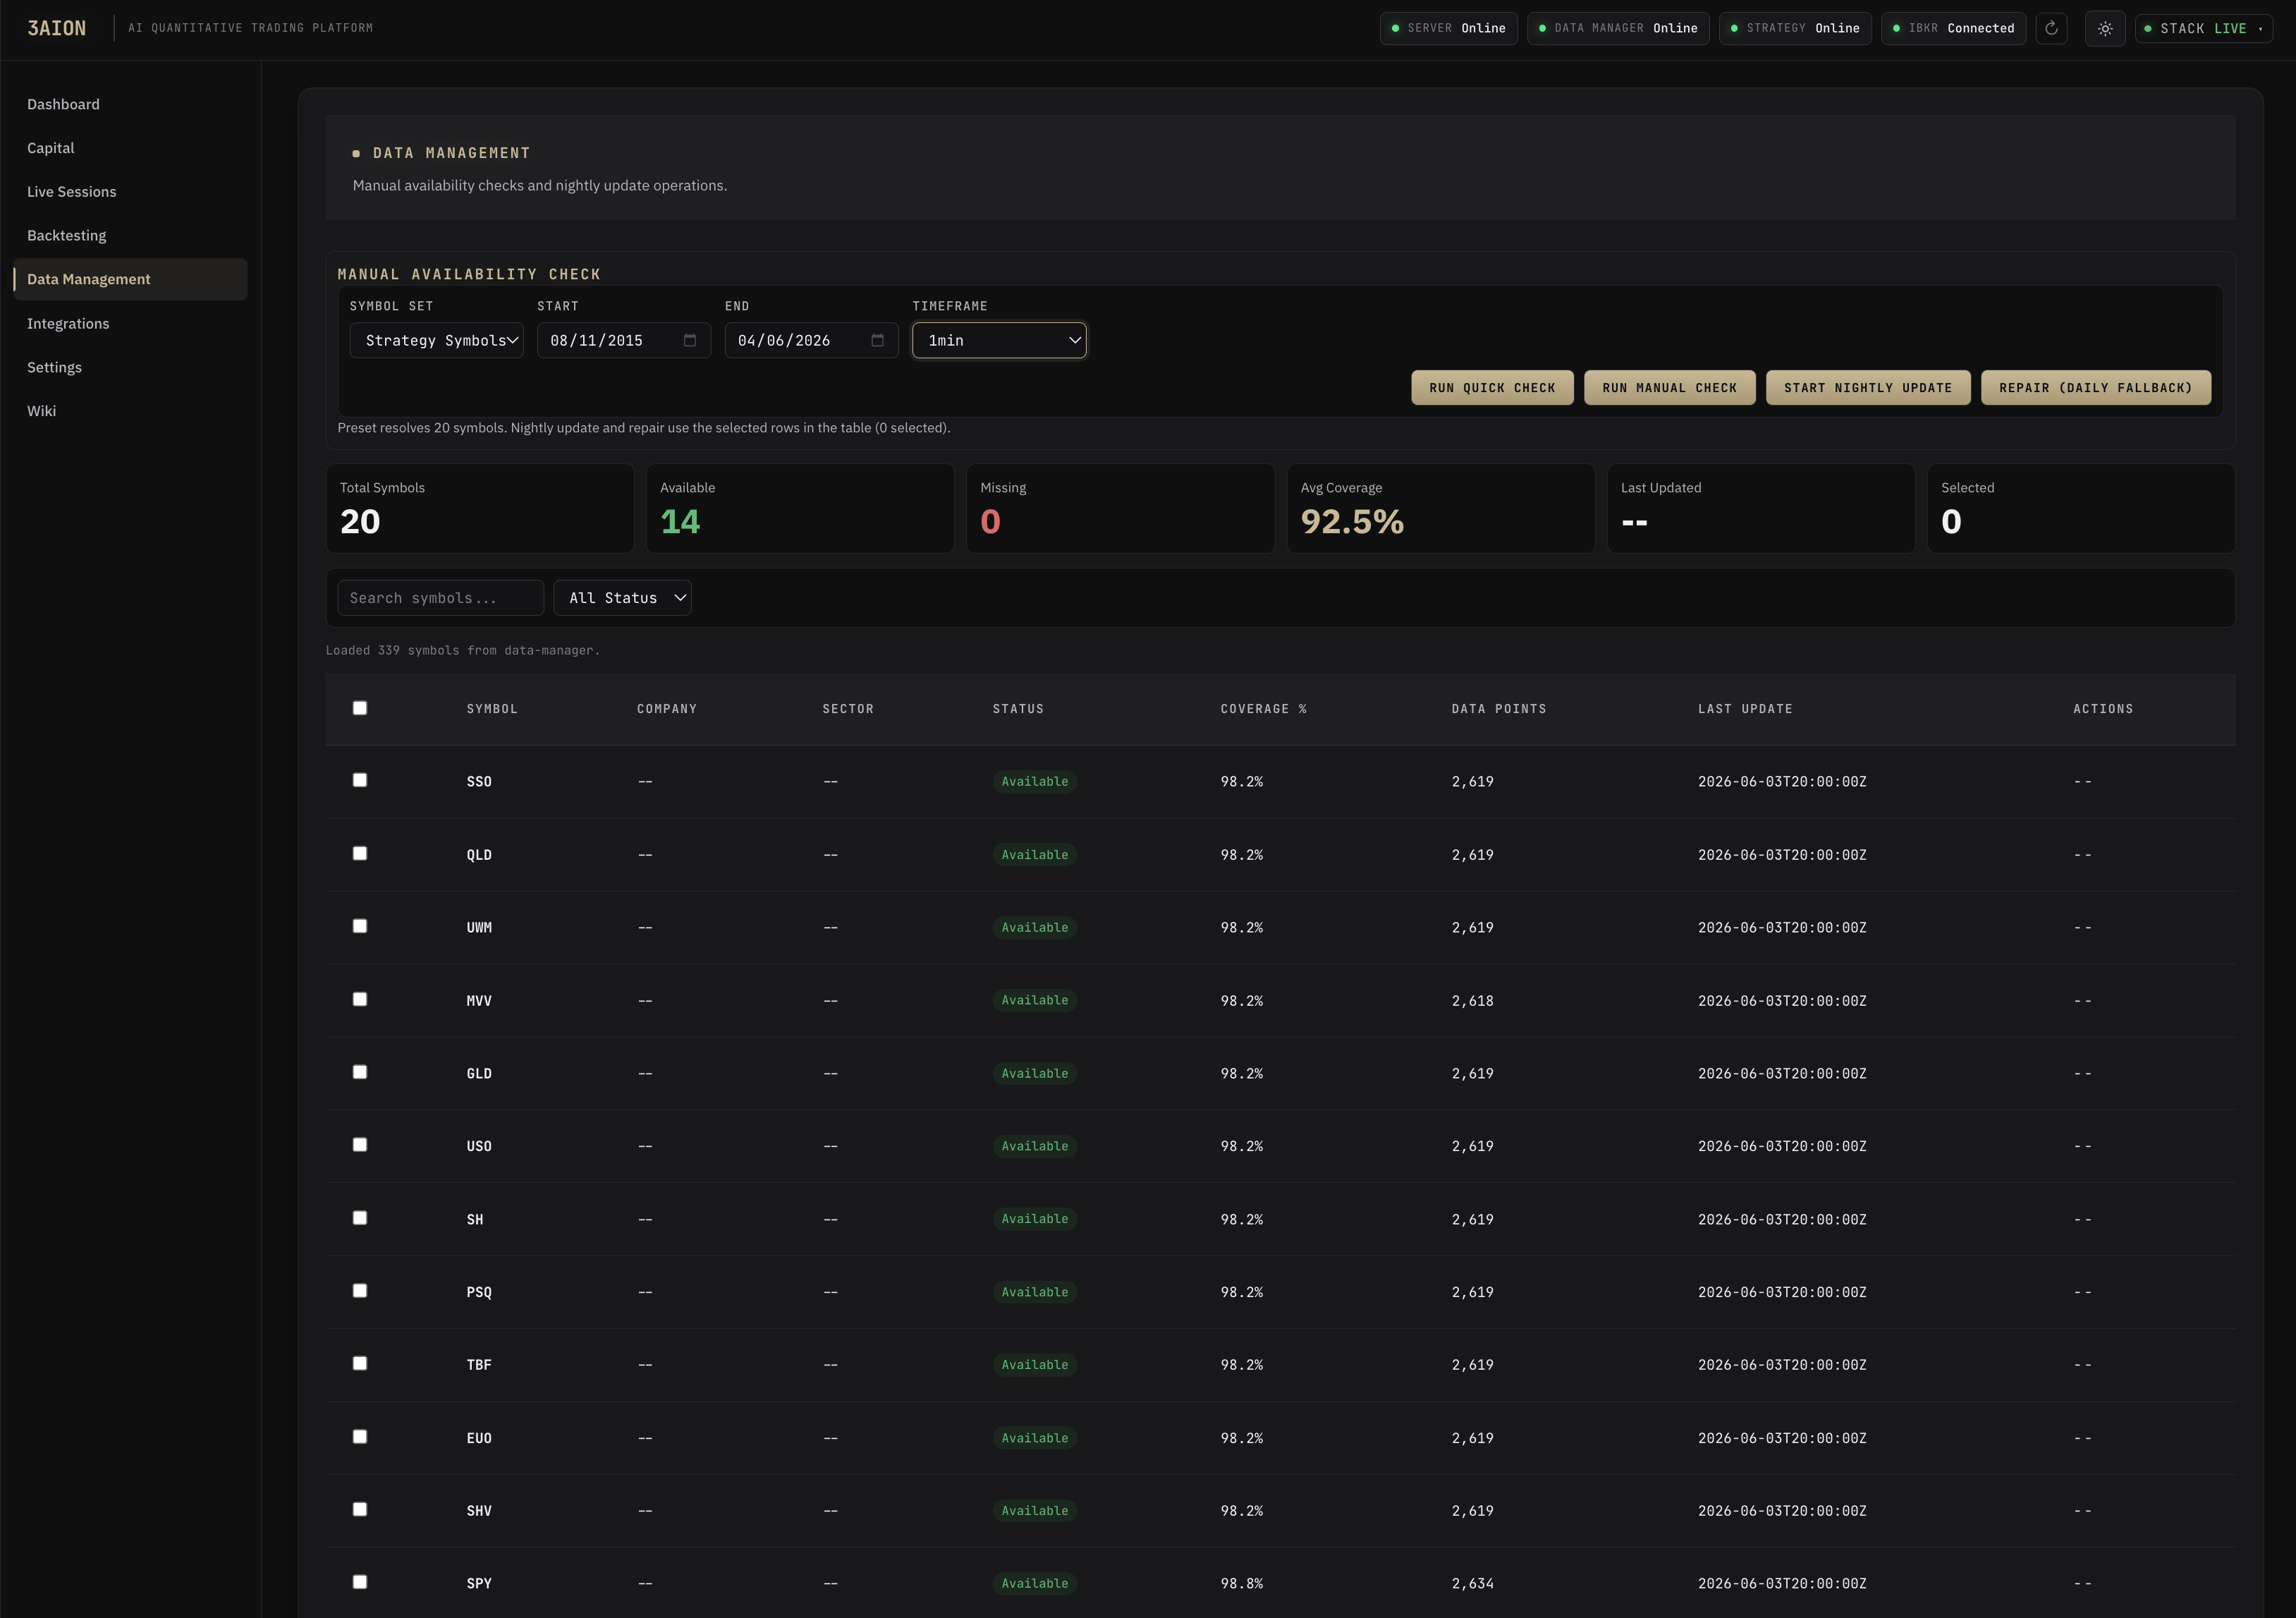Click the Available 14 card
This screenshot has height=1618, width=2296.
800,508
